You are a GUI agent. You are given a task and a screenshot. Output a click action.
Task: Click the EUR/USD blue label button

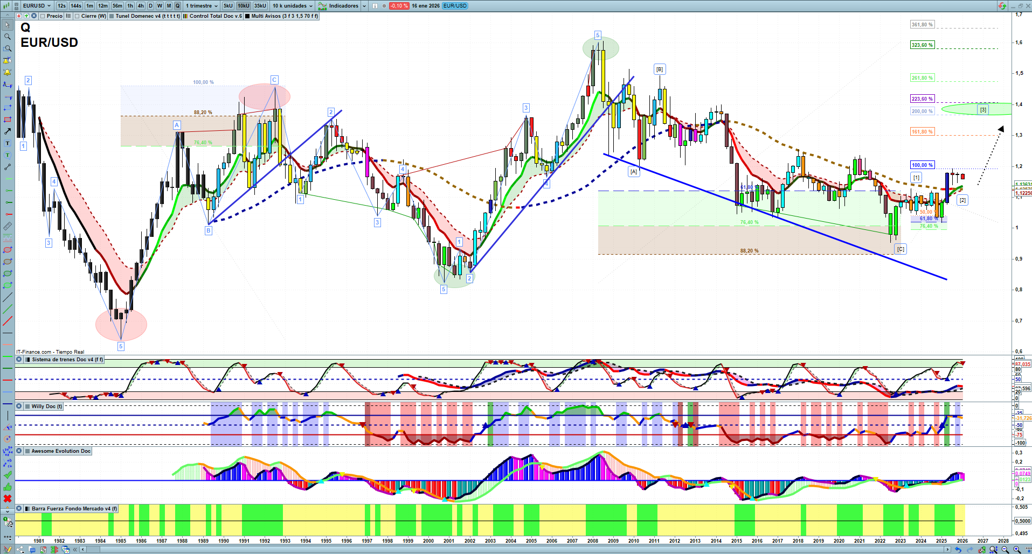[455, 6]
